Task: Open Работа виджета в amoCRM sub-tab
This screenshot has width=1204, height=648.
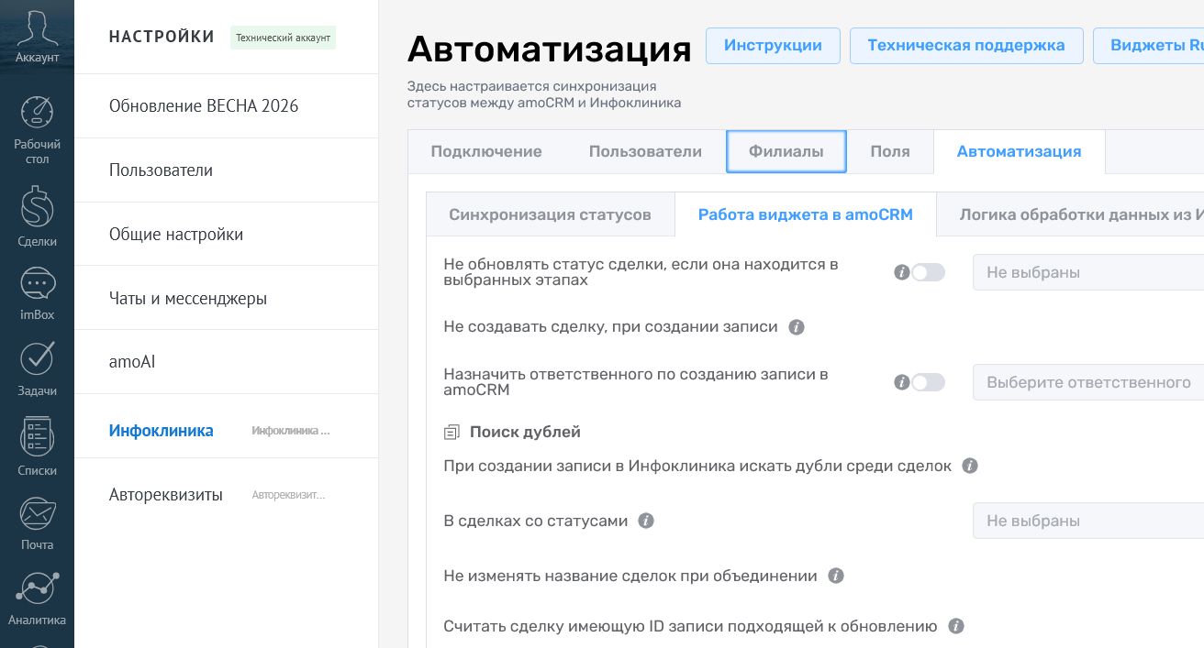Action: (805, 214)
